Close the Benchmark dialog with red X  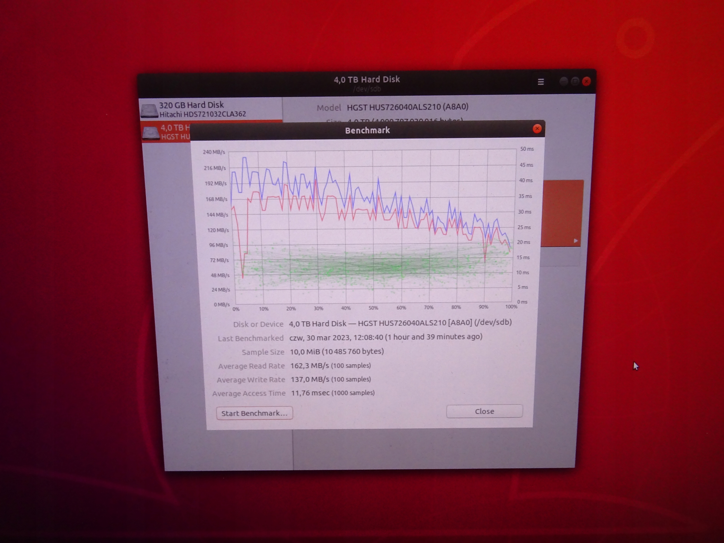click(537, 129)
